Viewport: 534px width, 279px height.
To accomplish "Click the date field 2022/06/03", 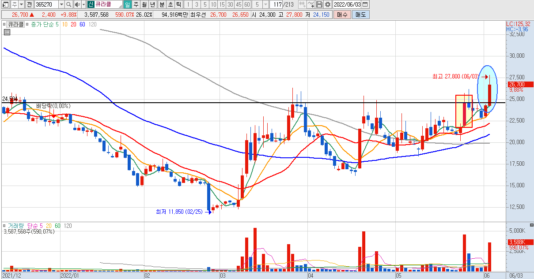I will (347, 4).
